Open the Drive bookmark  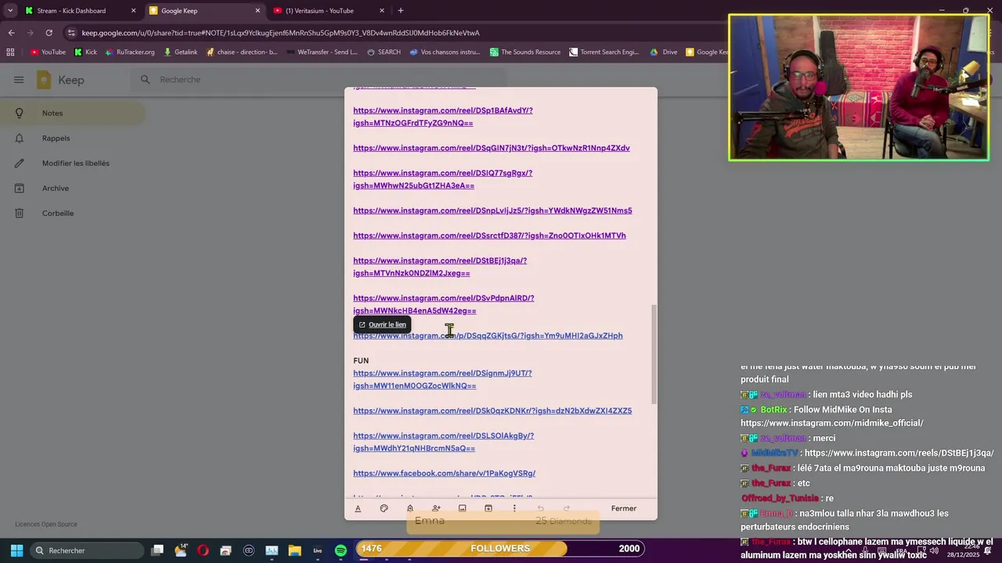click(664, 52)
